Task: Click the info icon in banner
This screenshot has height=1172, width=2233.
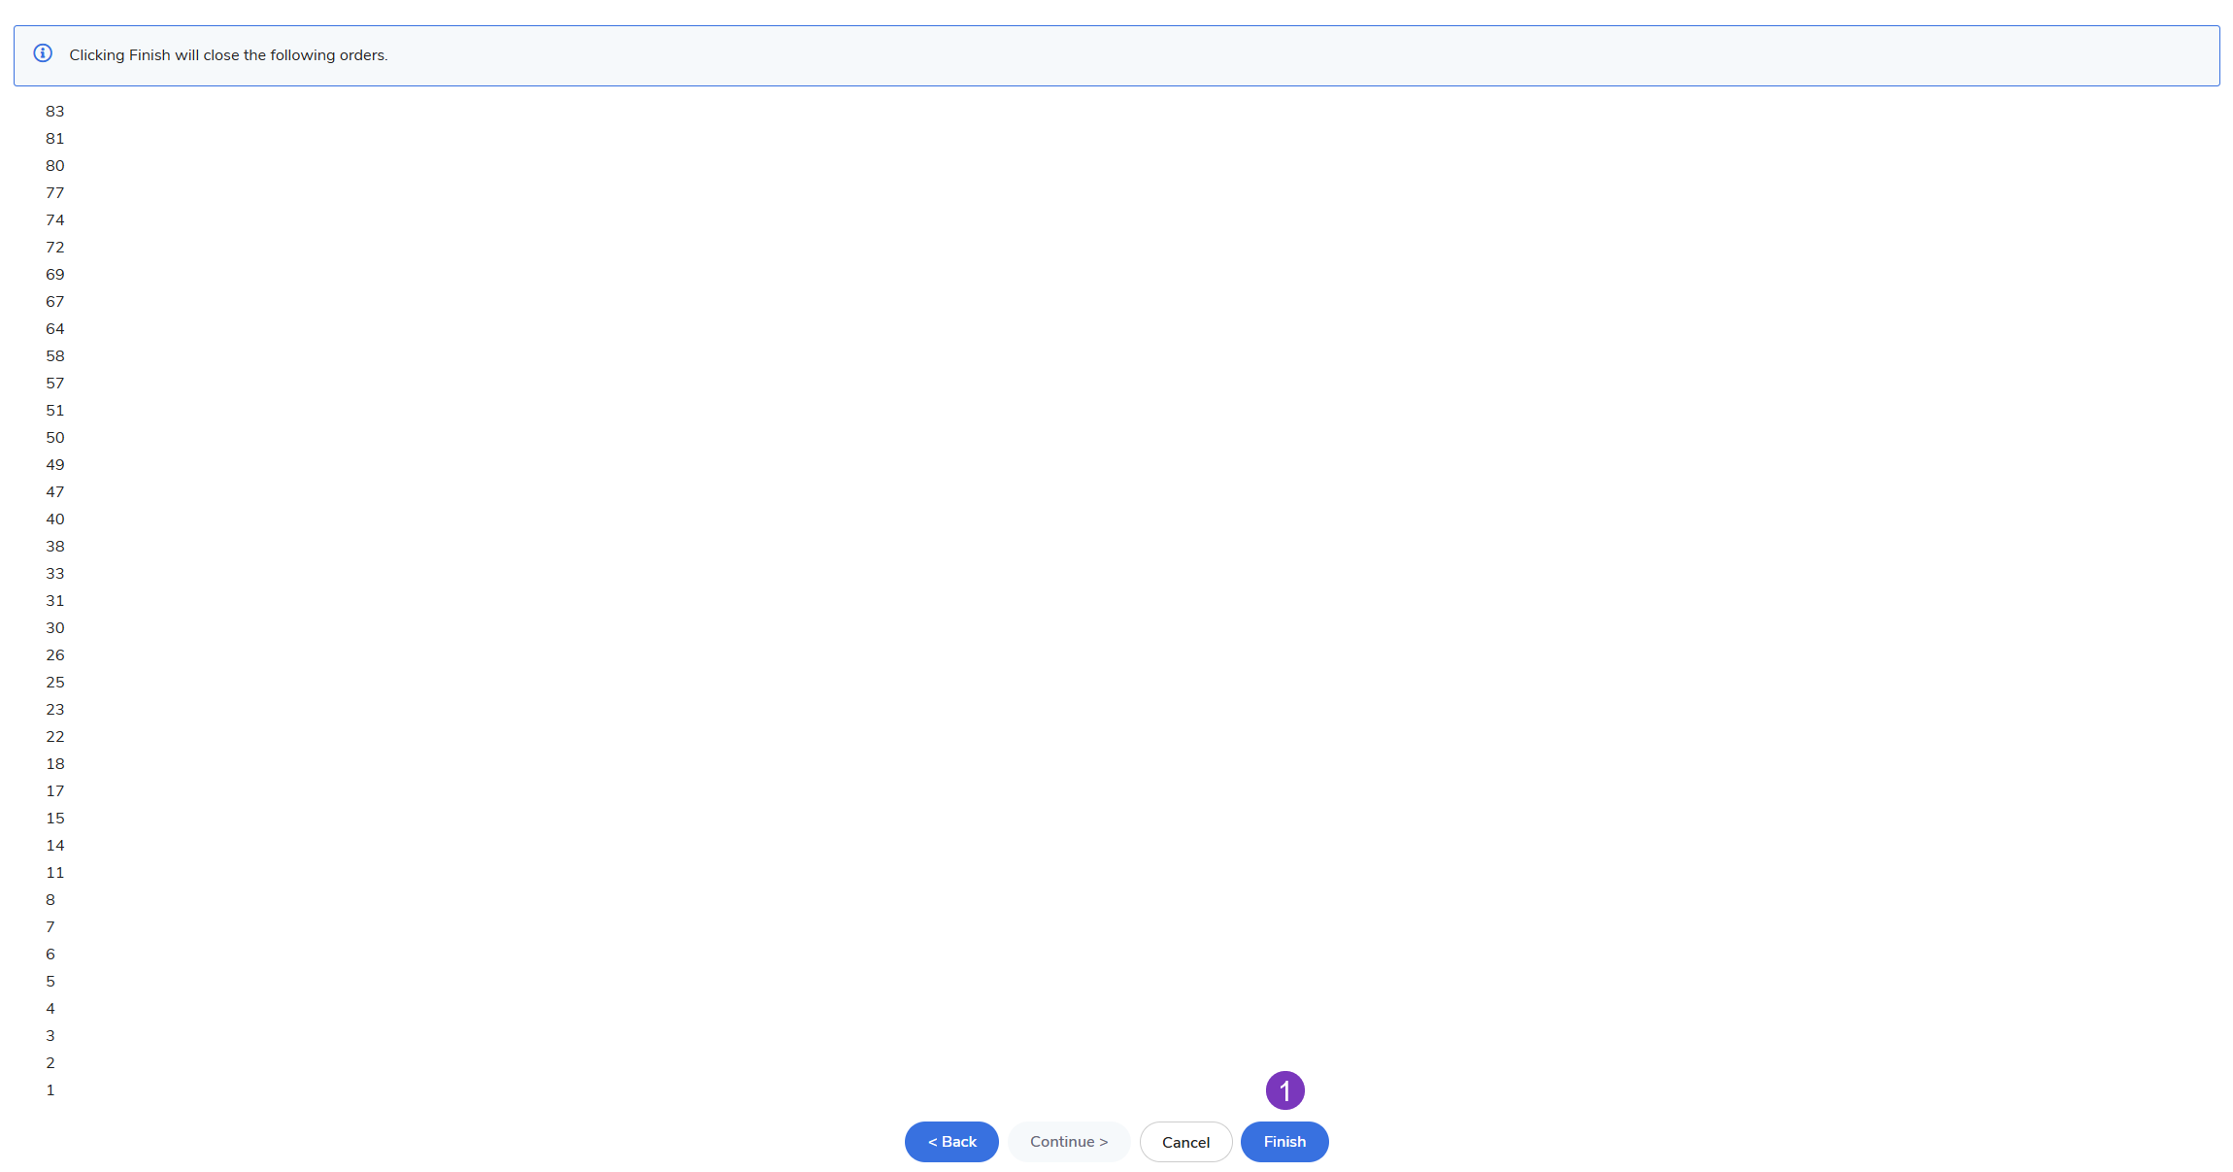Action: point(43,53)
